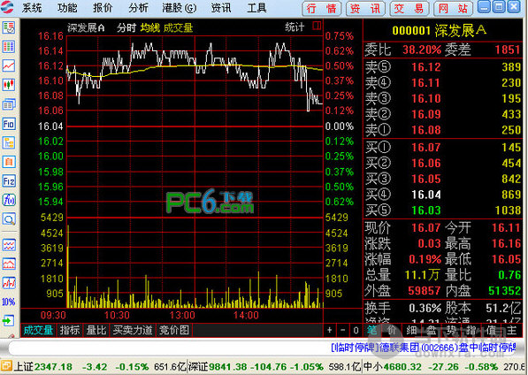The width and height of the screenshot is (528, 375).
Task: Click the 卖⑤ 16.12 order row
Action: click(443, 67)
